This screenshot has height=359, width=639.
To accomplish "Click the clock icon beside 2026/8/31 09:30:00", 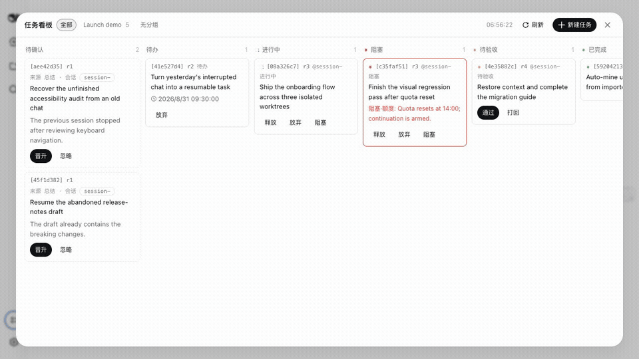I will (154, 99).
